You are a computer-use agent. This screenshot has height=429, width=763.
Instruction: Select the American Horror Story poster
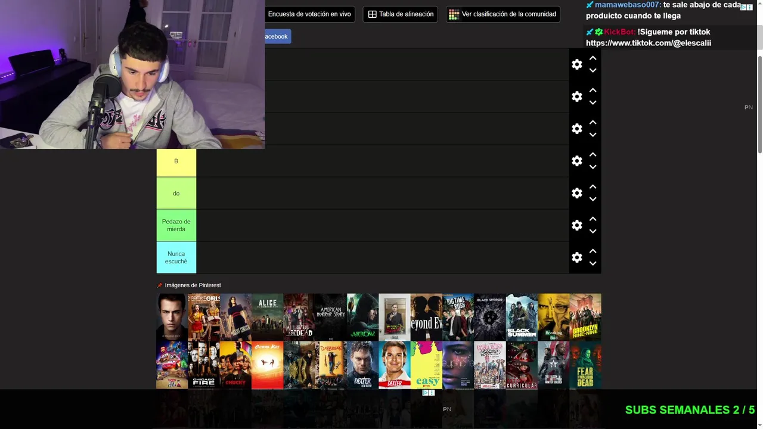click(x=331, y=317)
